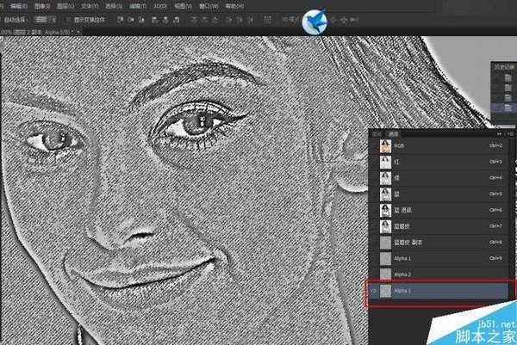Viewport: 517px width, 345px height.
Task: Click the 图像(I) menu item
Action: pos(40,4)
